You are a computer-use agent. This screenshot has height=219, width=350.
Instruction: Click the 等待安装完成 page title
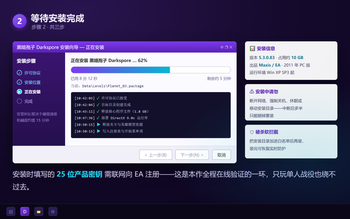[57, 18]
